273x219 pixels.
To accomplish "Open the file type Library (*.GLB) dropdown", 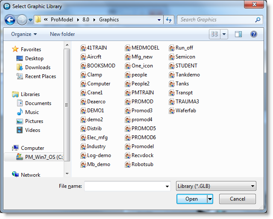I will (216, 186).
